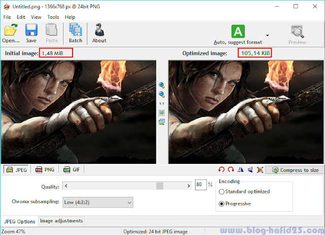
Task: Select Progressive encoding
Action: (235, 203)
